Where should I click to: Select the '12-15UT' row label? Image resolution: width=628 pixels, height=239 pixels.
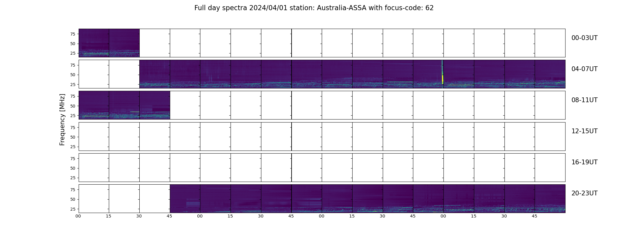pyautogui.click(x=584, y=131)
